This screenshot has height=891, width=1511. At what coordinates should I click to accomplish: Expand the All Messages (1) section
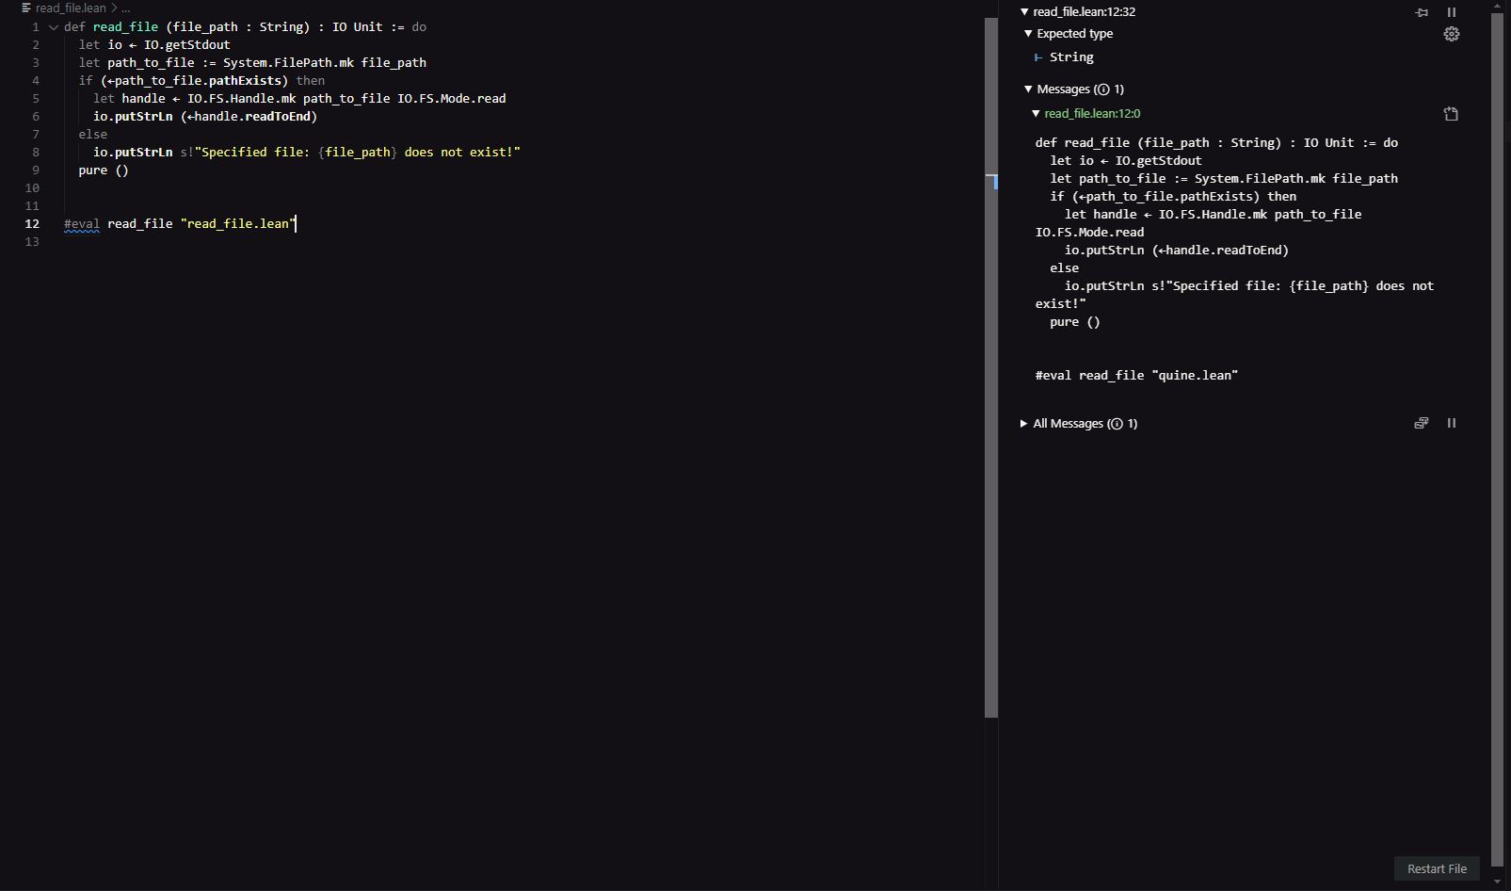tap(1023, 424)
